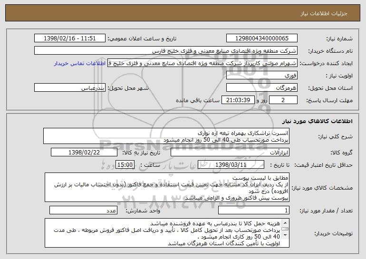Click the remaining time field 21:03:39
This screenshot has width=366, height=259.
[238, 100]
